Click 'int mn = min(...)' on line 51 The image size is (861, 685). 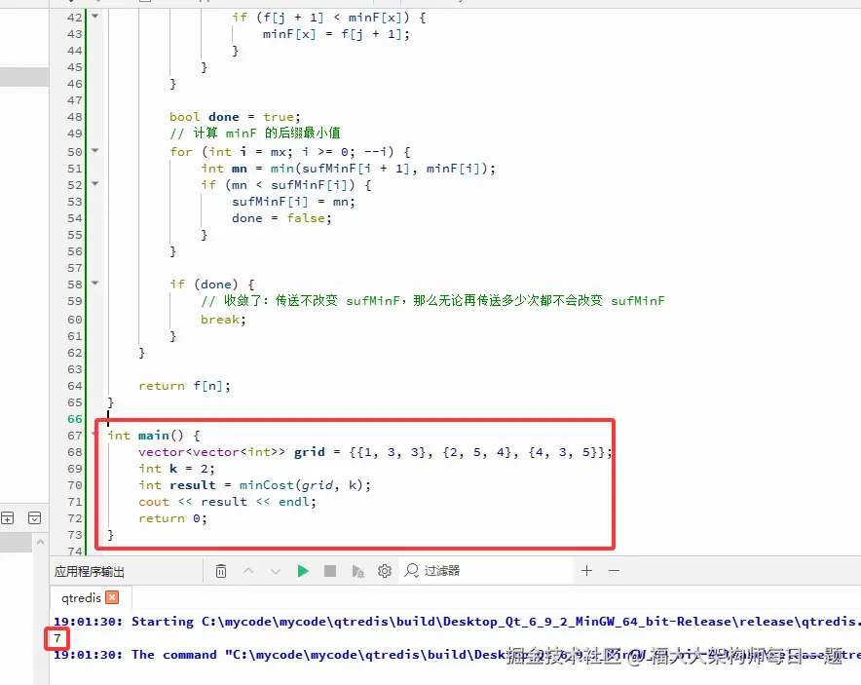[348, 169]
